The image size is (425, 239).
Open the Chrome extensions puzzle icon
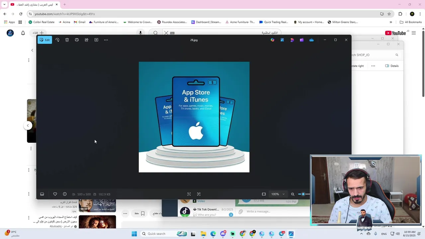pos(400,14)
